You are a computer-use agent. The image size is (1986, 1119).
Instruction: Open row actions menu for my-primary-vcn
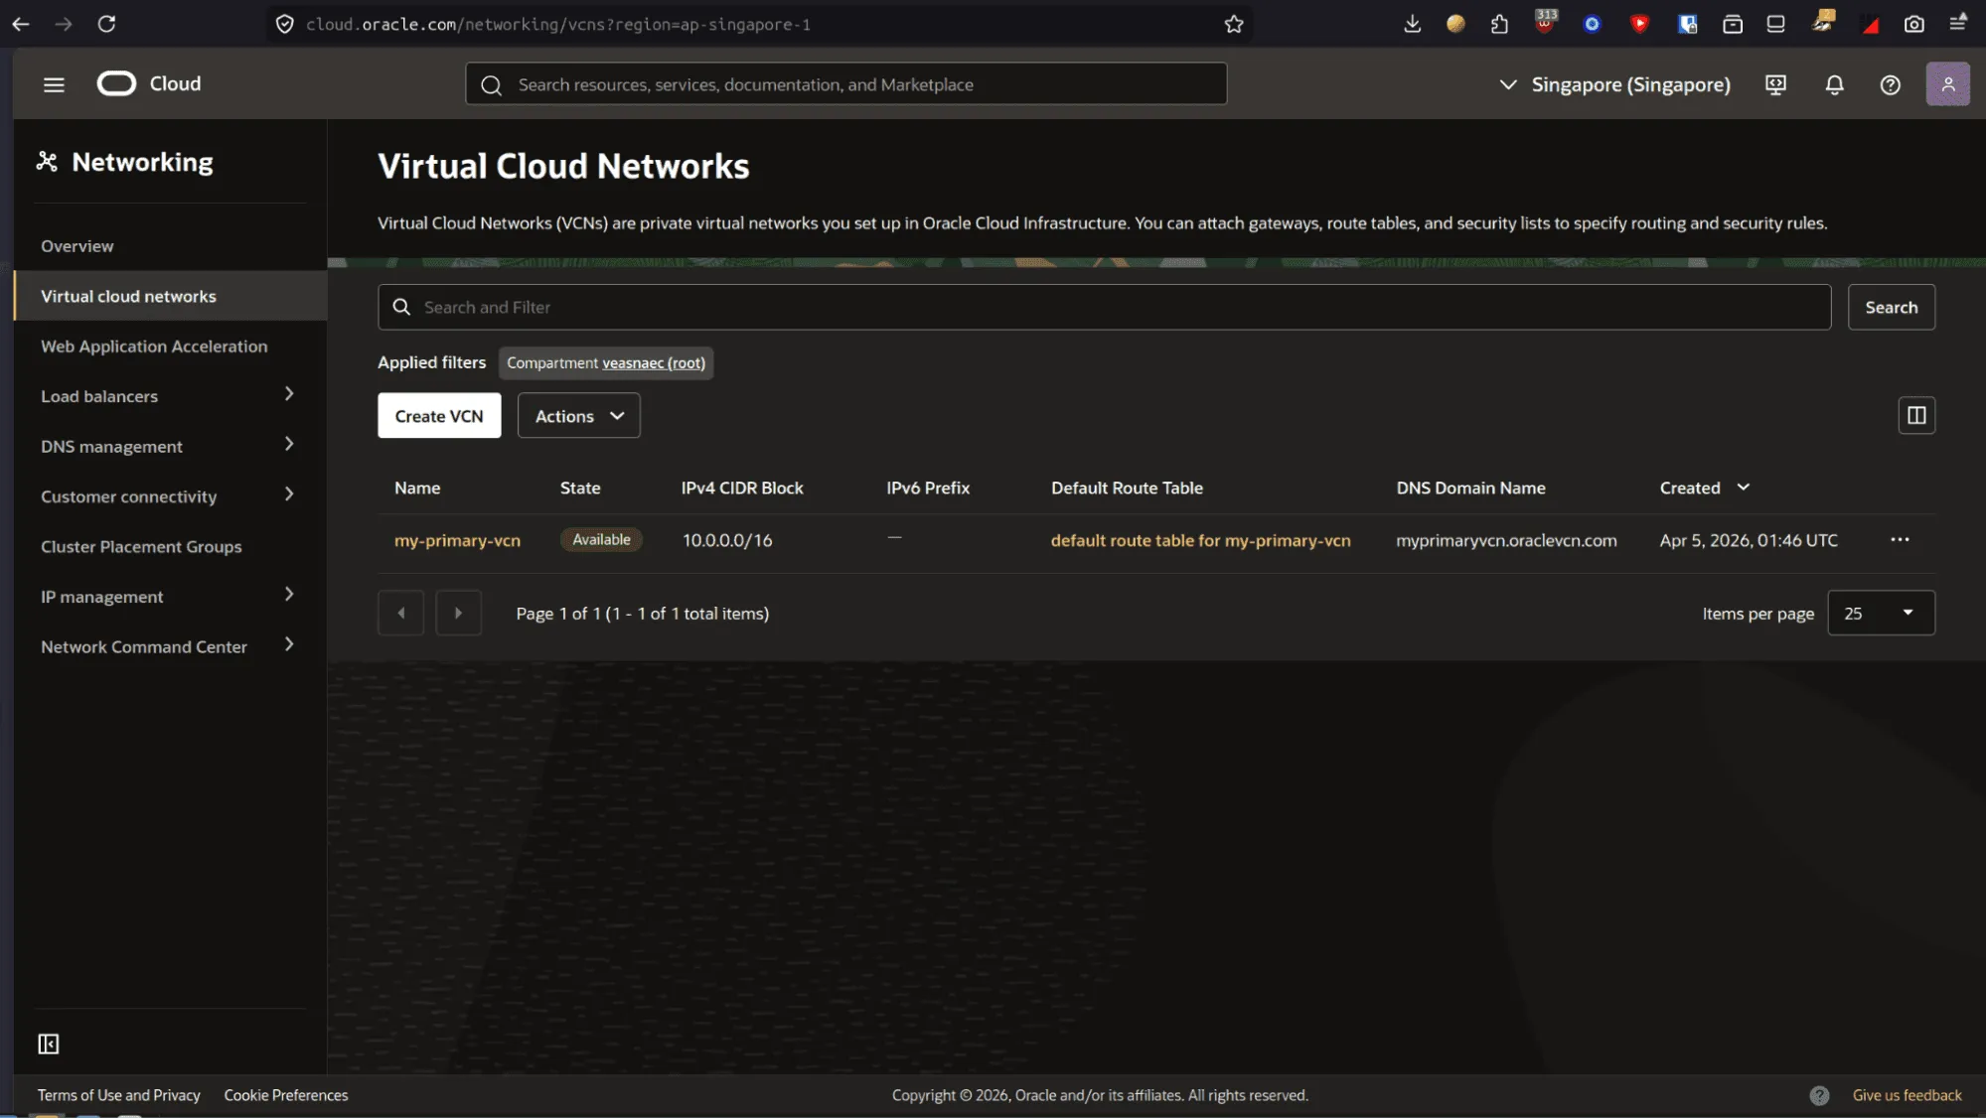(1900, 539)
